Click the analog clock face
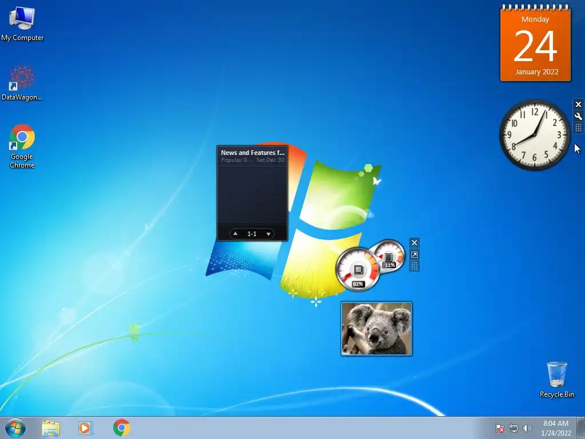This screenshot has width=585, height=439. click(535, 135)
